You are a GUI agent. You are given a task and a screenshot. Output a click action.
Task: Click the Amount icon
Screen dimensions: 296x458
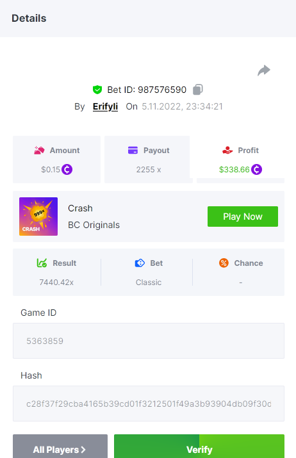[39, 150]
